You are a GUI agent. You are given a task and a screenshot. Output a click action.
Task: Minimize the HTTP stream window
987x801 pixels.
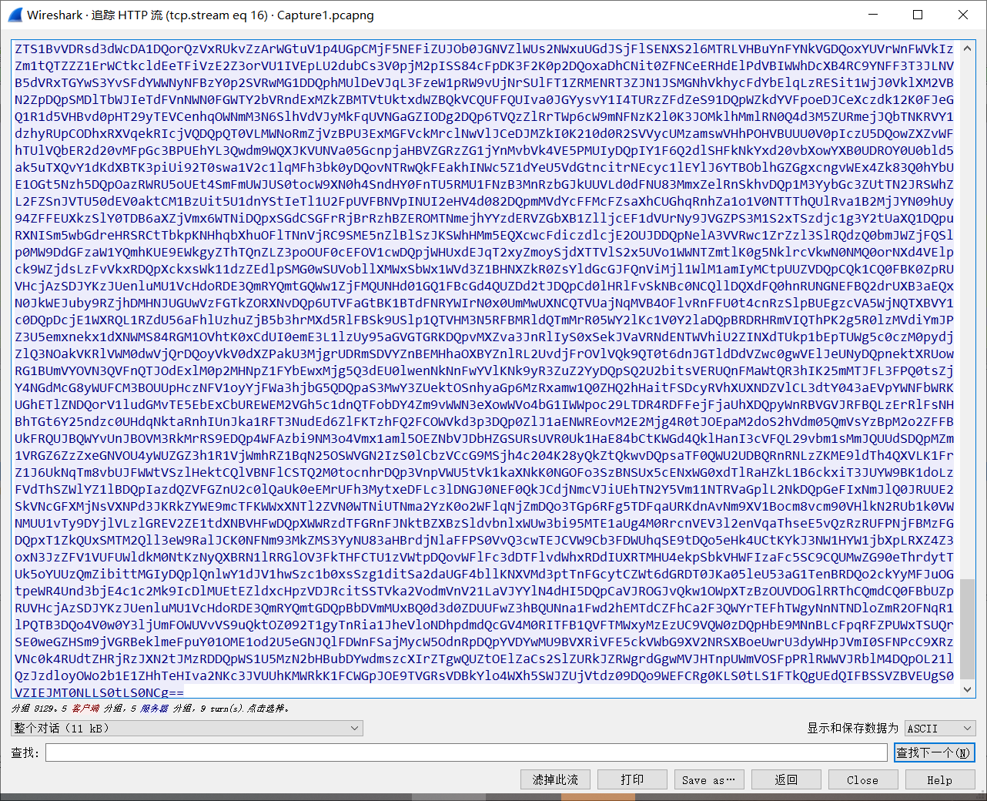click(x=873, y=15)
